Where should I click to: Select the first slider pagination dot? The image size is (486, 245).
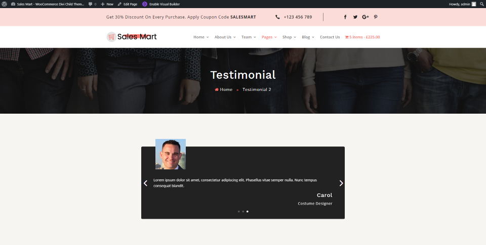click(x=238, y=212)
